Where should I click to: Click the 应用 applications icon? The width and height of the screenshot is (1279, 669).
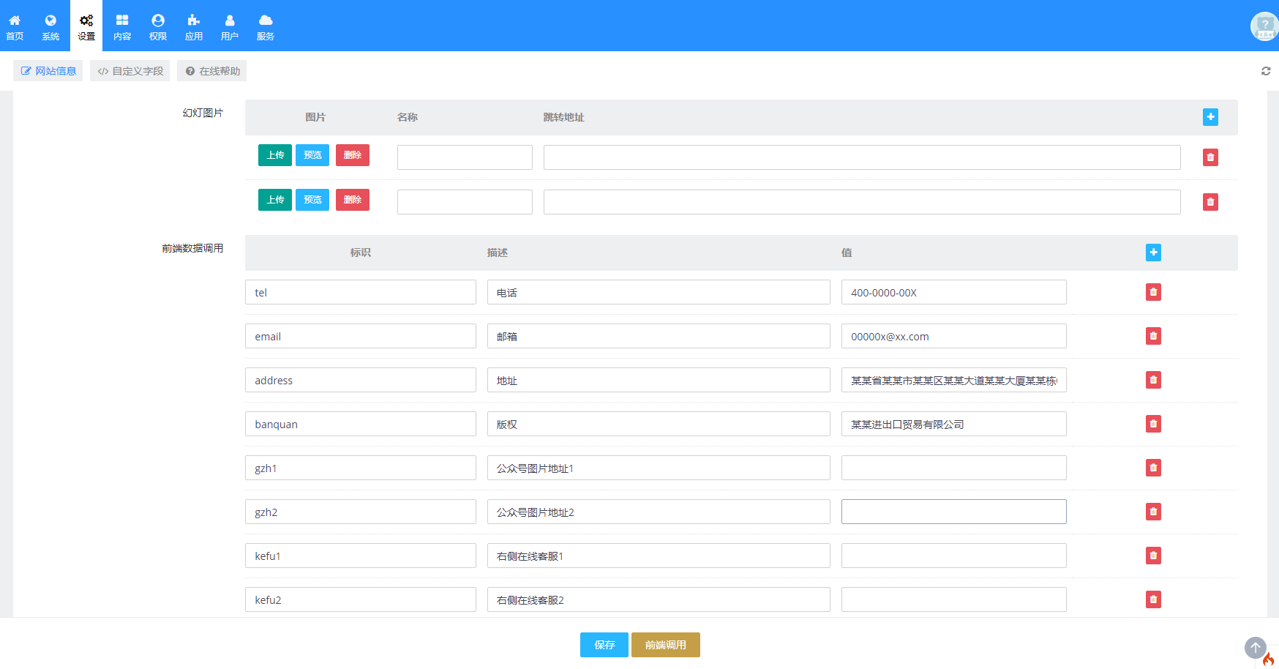(x=194, y=26)
